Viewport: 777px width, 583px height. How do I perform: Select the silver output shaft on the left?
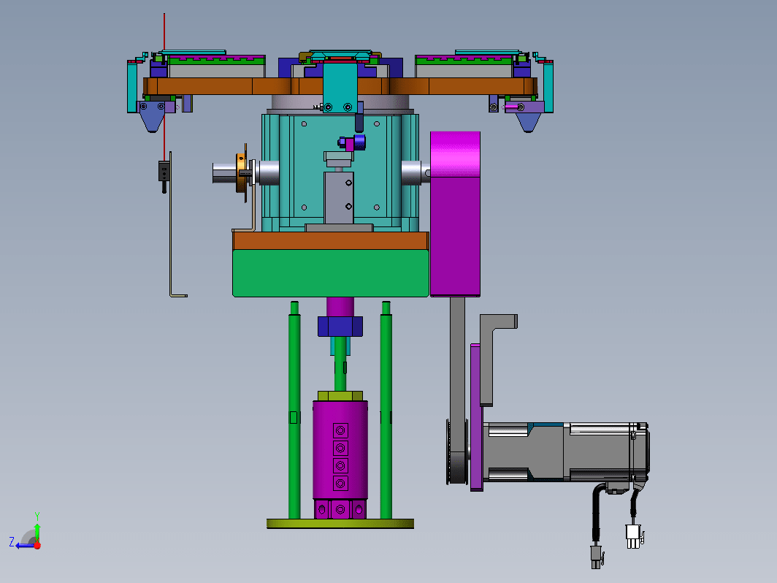[224, 173]
